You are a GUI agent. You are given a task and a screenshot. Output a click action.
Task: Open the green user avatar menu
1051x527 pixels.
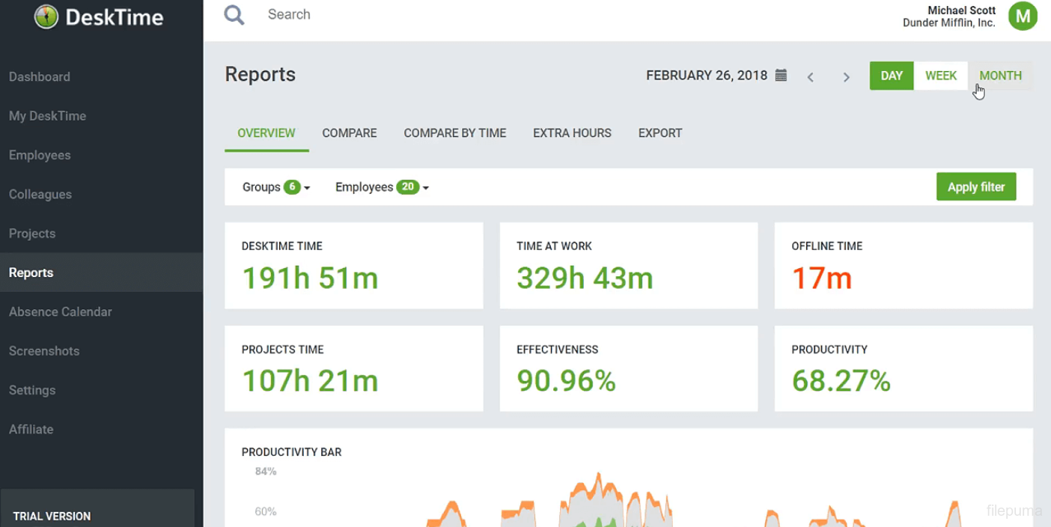pyautogui.click(x=1022, y=16)
